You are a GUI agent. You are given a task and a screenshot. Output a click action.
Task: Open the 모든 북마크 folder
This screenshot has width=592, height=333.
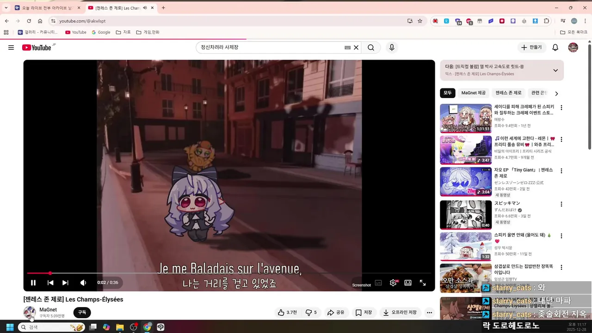pos(573,32)
